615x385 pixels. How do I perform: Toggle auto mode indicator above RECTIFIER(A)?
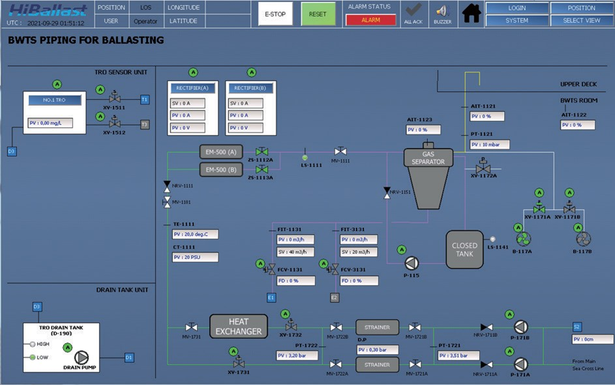pos(193,72)
